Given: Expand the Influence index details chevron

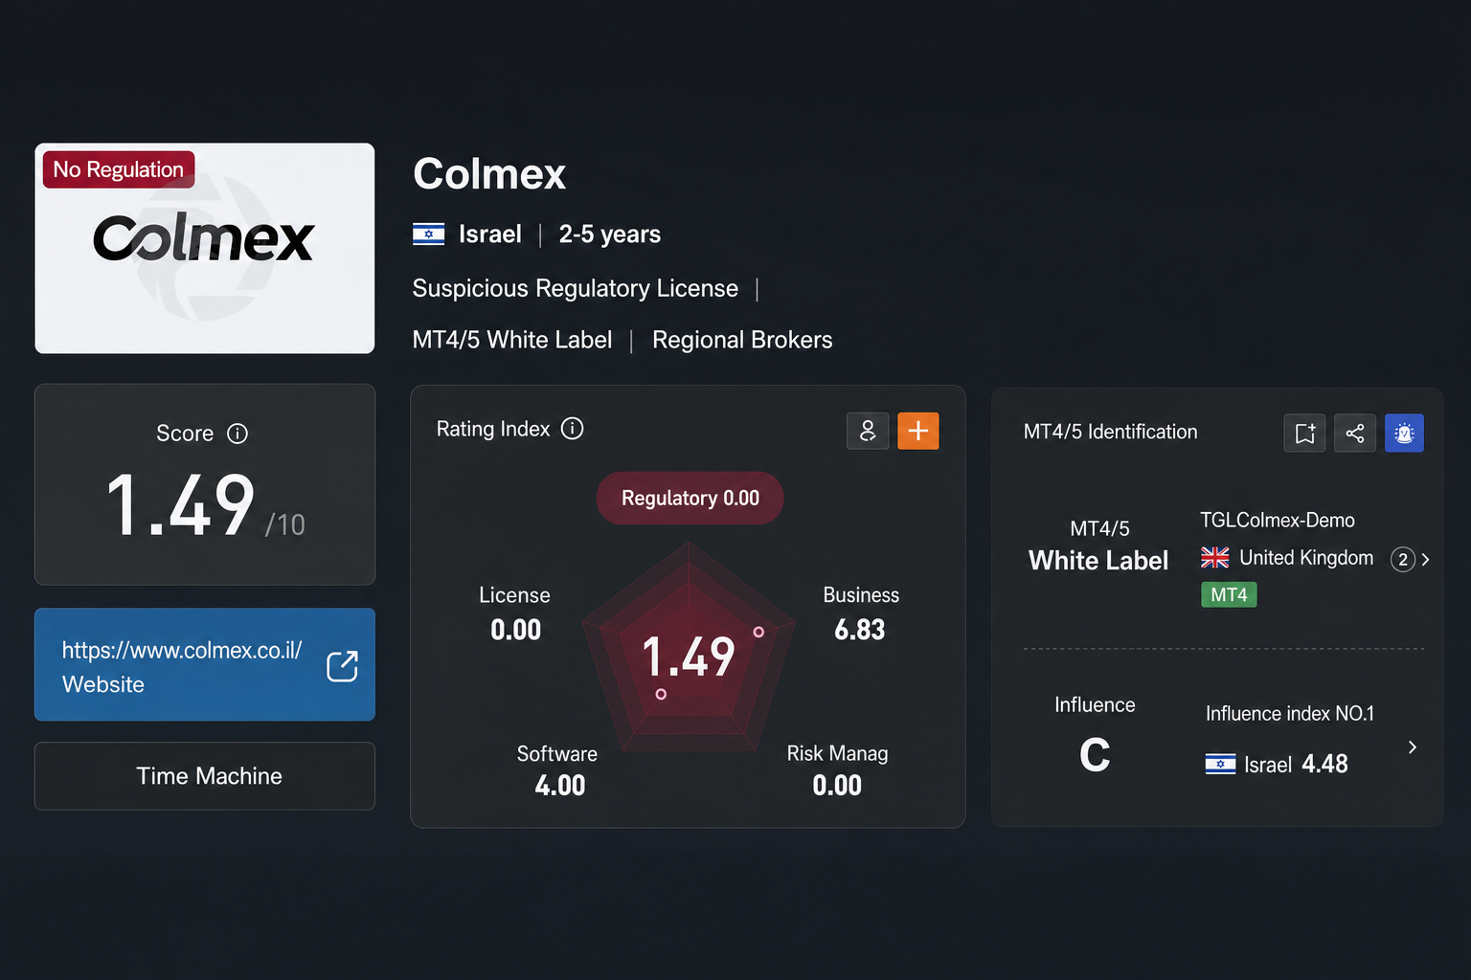Looking at the screenshot, I should 1413,747.
